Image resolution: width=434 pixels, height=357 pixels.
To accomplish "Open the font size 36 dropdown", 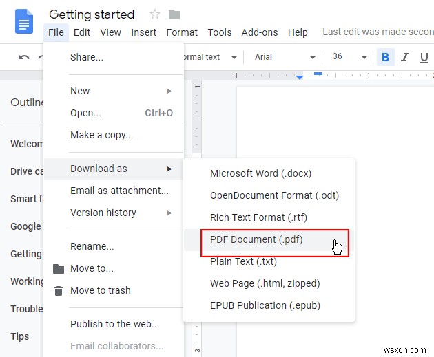I will pyautogui.click(x=364, y=58).
